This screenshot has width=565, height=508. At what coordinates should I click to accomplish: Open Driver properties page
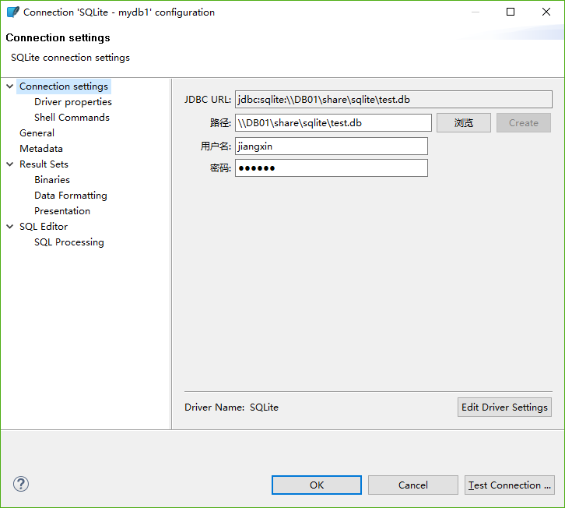tap(73, 102)
